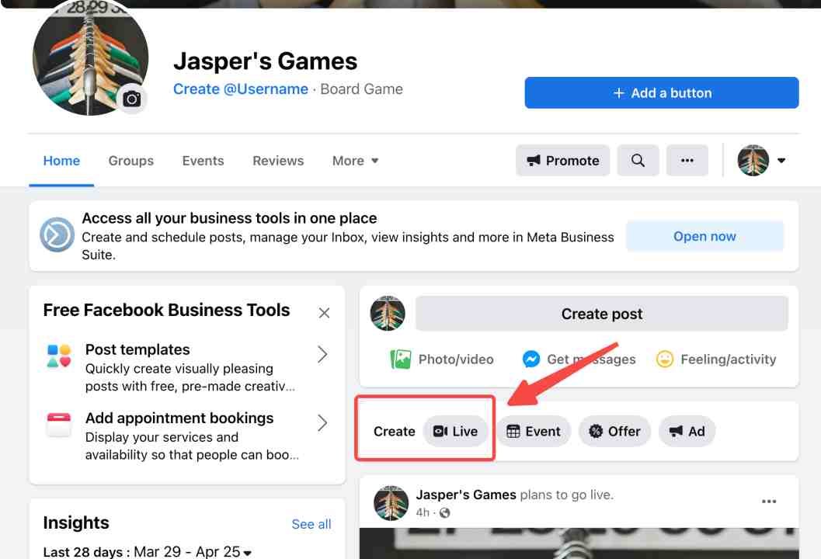Open the Jasper's Games profile picture

tap(90, 57)
